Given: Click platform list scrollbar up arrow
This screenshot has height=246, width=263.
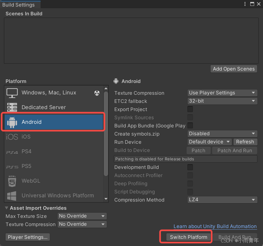Looking at the screenshot, I should [106, 88].
